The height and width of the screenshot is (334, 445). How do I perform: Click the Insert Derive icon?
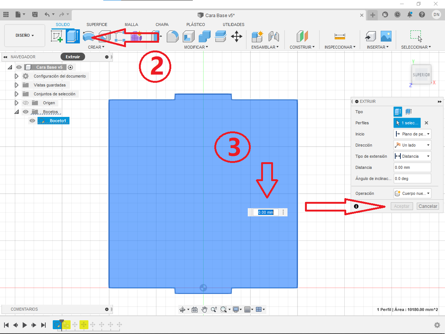tap(370, 36)
